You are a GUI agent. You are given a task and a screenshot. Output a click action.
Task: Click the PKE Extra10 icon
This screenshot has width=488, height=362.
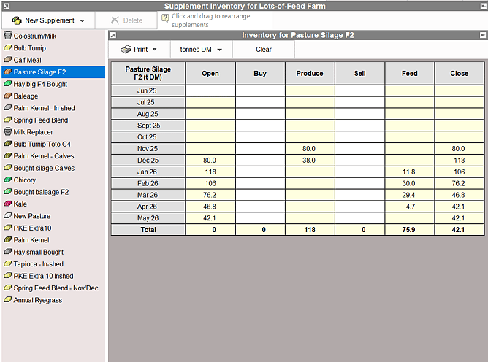tap(8, 228)
